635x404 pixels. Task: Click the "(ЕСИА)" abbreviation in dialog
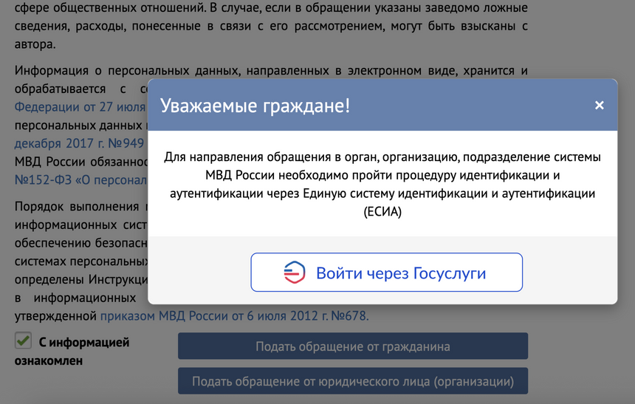point(382,211)
